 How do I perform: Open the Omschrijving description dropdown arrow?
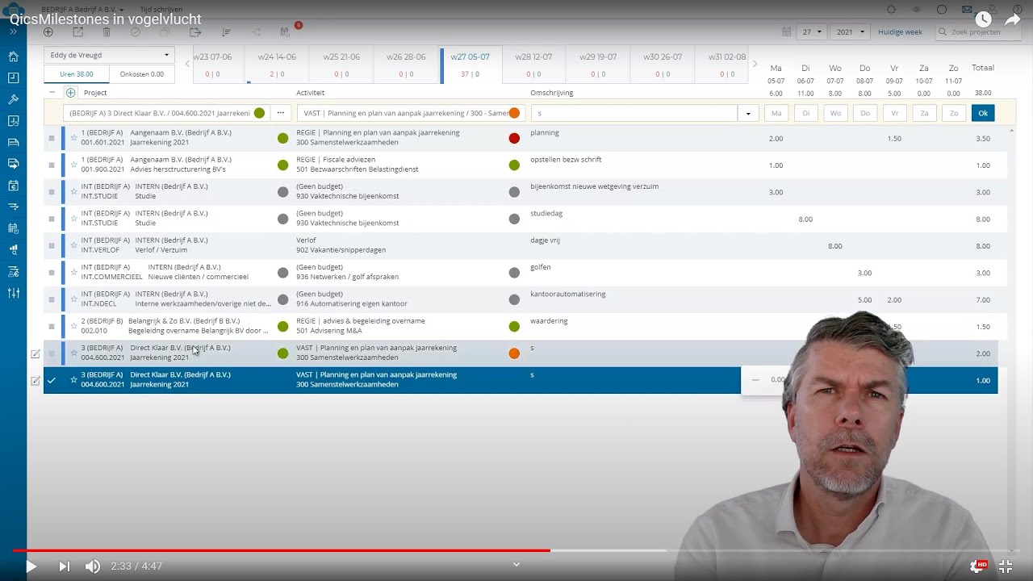(748, 113)
